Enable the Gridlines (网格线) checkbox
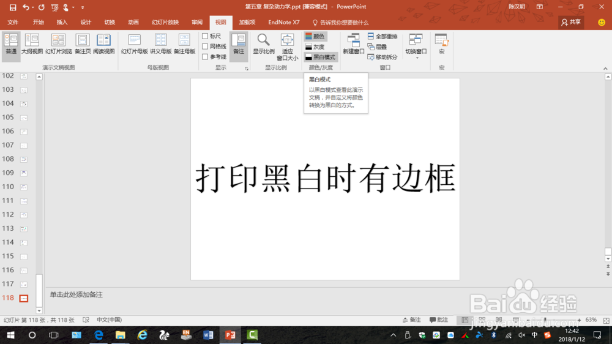612x344 pixels. click(x=205, y=47)
